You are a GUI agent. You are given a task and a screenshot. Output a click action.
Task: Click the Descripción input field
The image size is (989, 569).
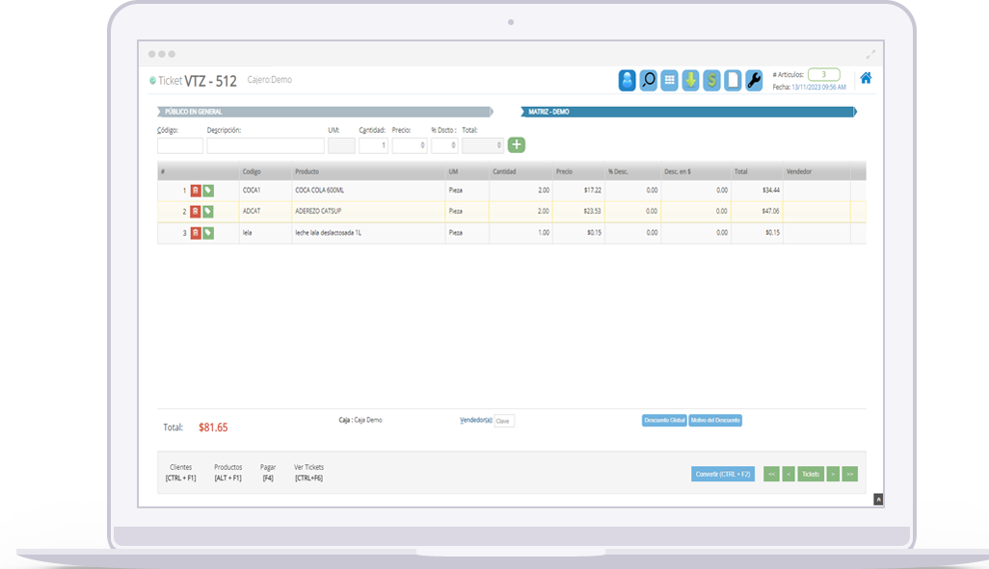265,145
